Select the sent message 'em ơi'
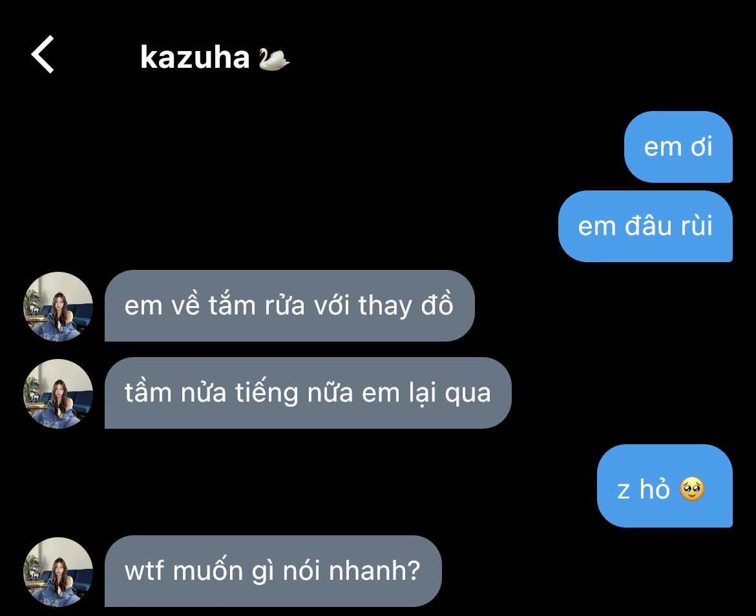The image size is (756, 616). 678,147
